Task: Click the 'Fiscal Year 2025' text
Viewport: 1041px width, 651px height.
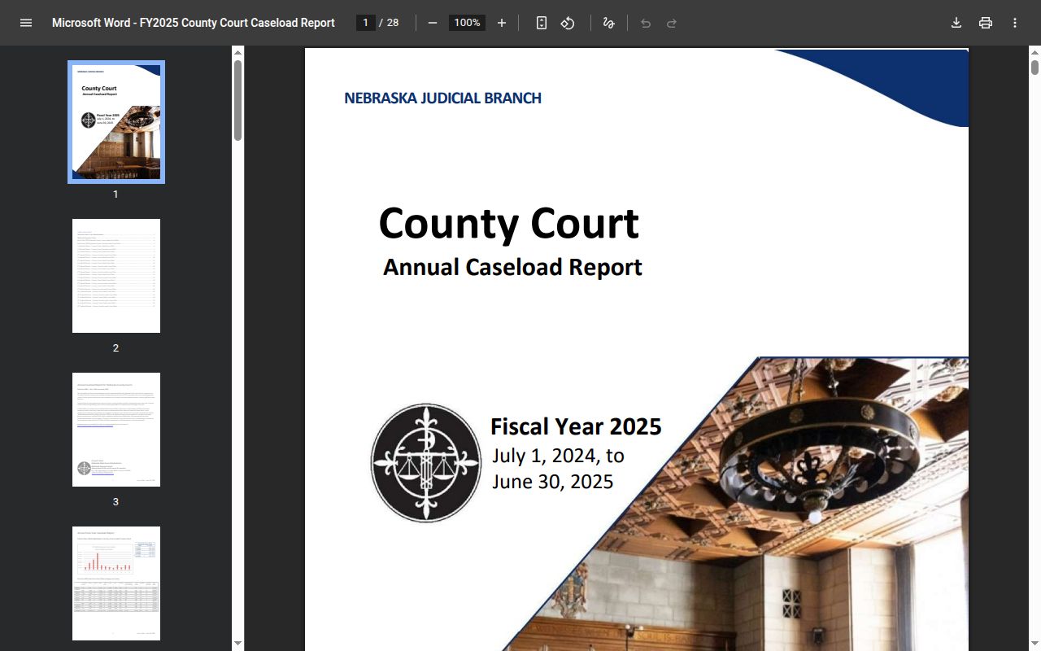Action: tap(576, 426)
